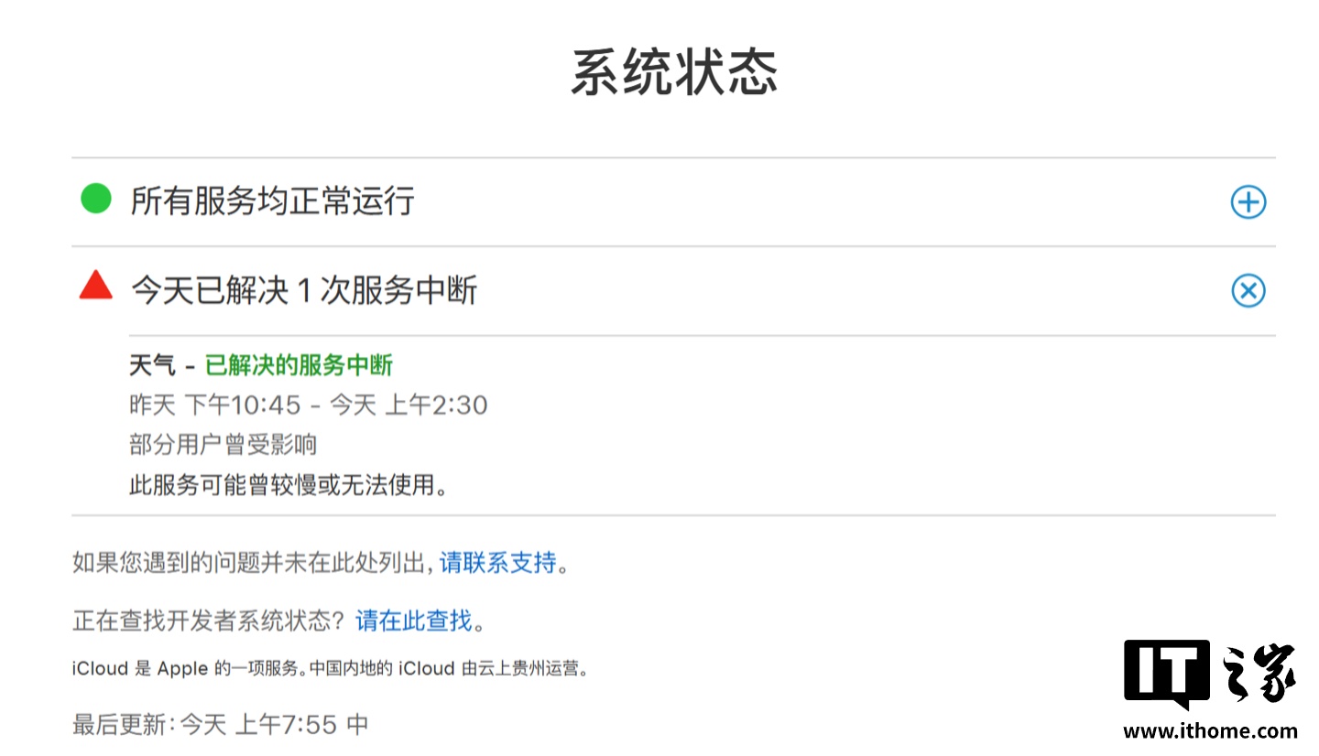Click the 此服务可能曾较慢或无法使用 description
Image resolution: width=1319 pixels, height=756 pixels.
tap(288, 485)
